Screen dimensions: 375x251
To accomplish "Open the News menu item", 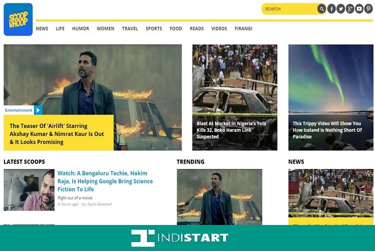I will pyautogui.click(x=42, y=28).
